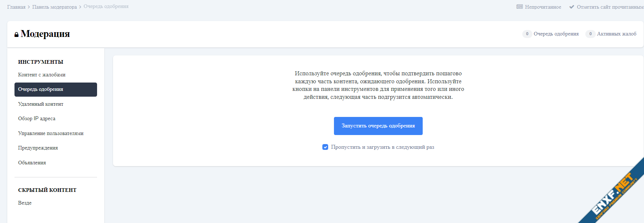Click the approval queue counter badge

527,34
